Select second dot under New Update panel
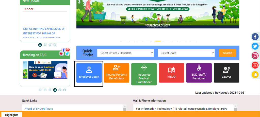Screen dimensions: 260x117 pyautogui.click(x=45, y=45)
